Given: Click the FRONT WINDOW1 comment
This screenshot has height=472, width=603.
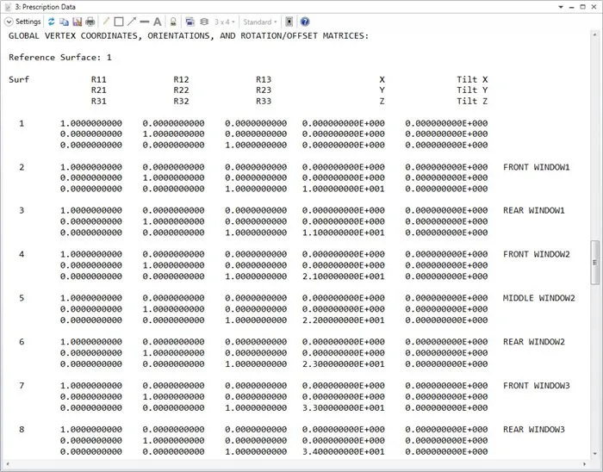Looking at the screenshot, I should pos(537,167).
